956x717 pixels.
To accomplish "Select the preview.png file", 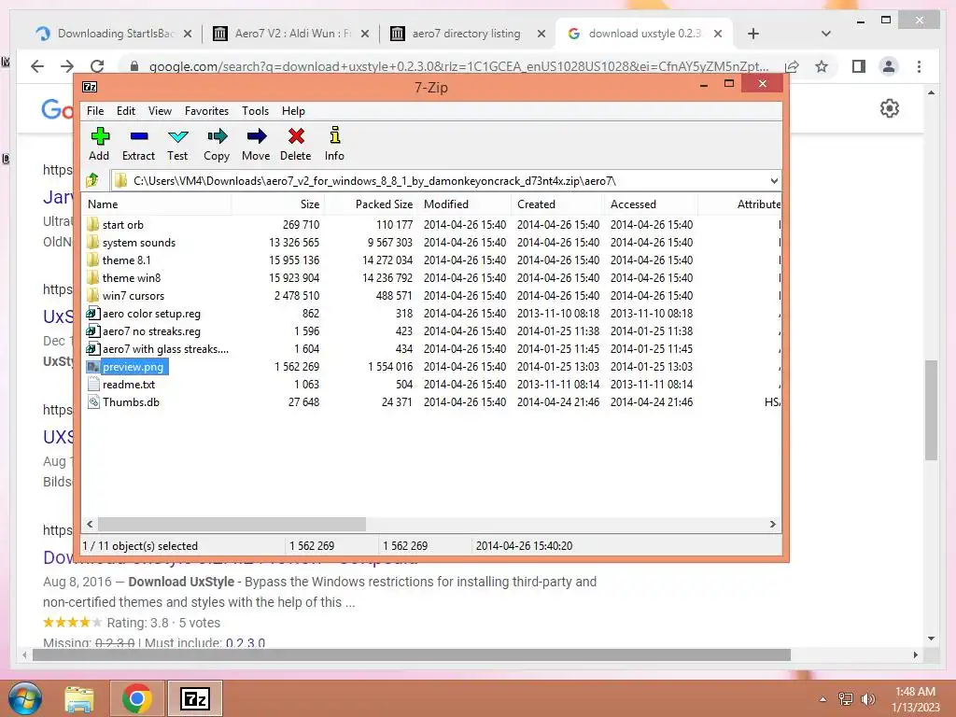I will 126,366.
